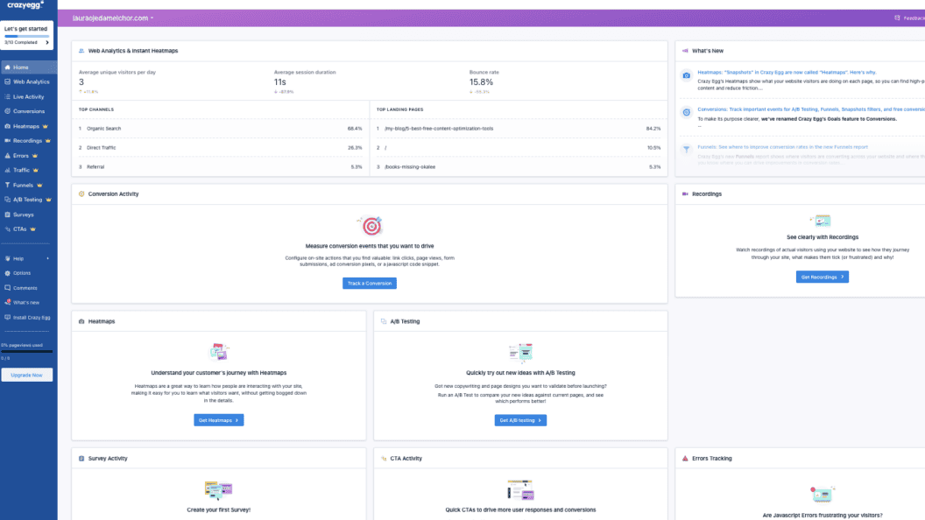Click the Upgrade Now button
Viewport: 925px width, 520px height.
point(26,374)
